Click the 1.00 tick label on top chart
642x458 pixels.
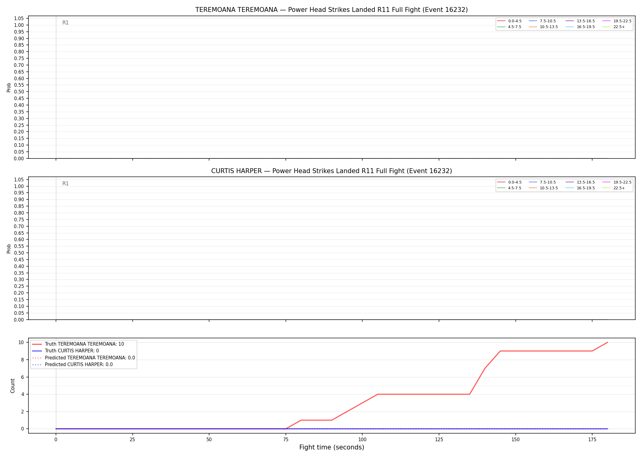[19, 25]
